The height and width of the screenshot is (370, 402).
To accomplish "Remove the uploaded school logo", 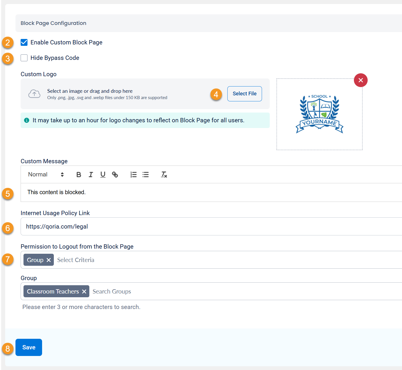I will click(360, 80).
